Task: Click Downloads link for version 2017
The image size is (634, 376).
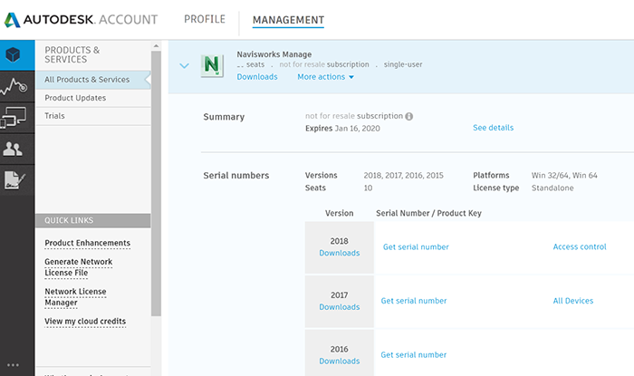Action: point(340,307)
